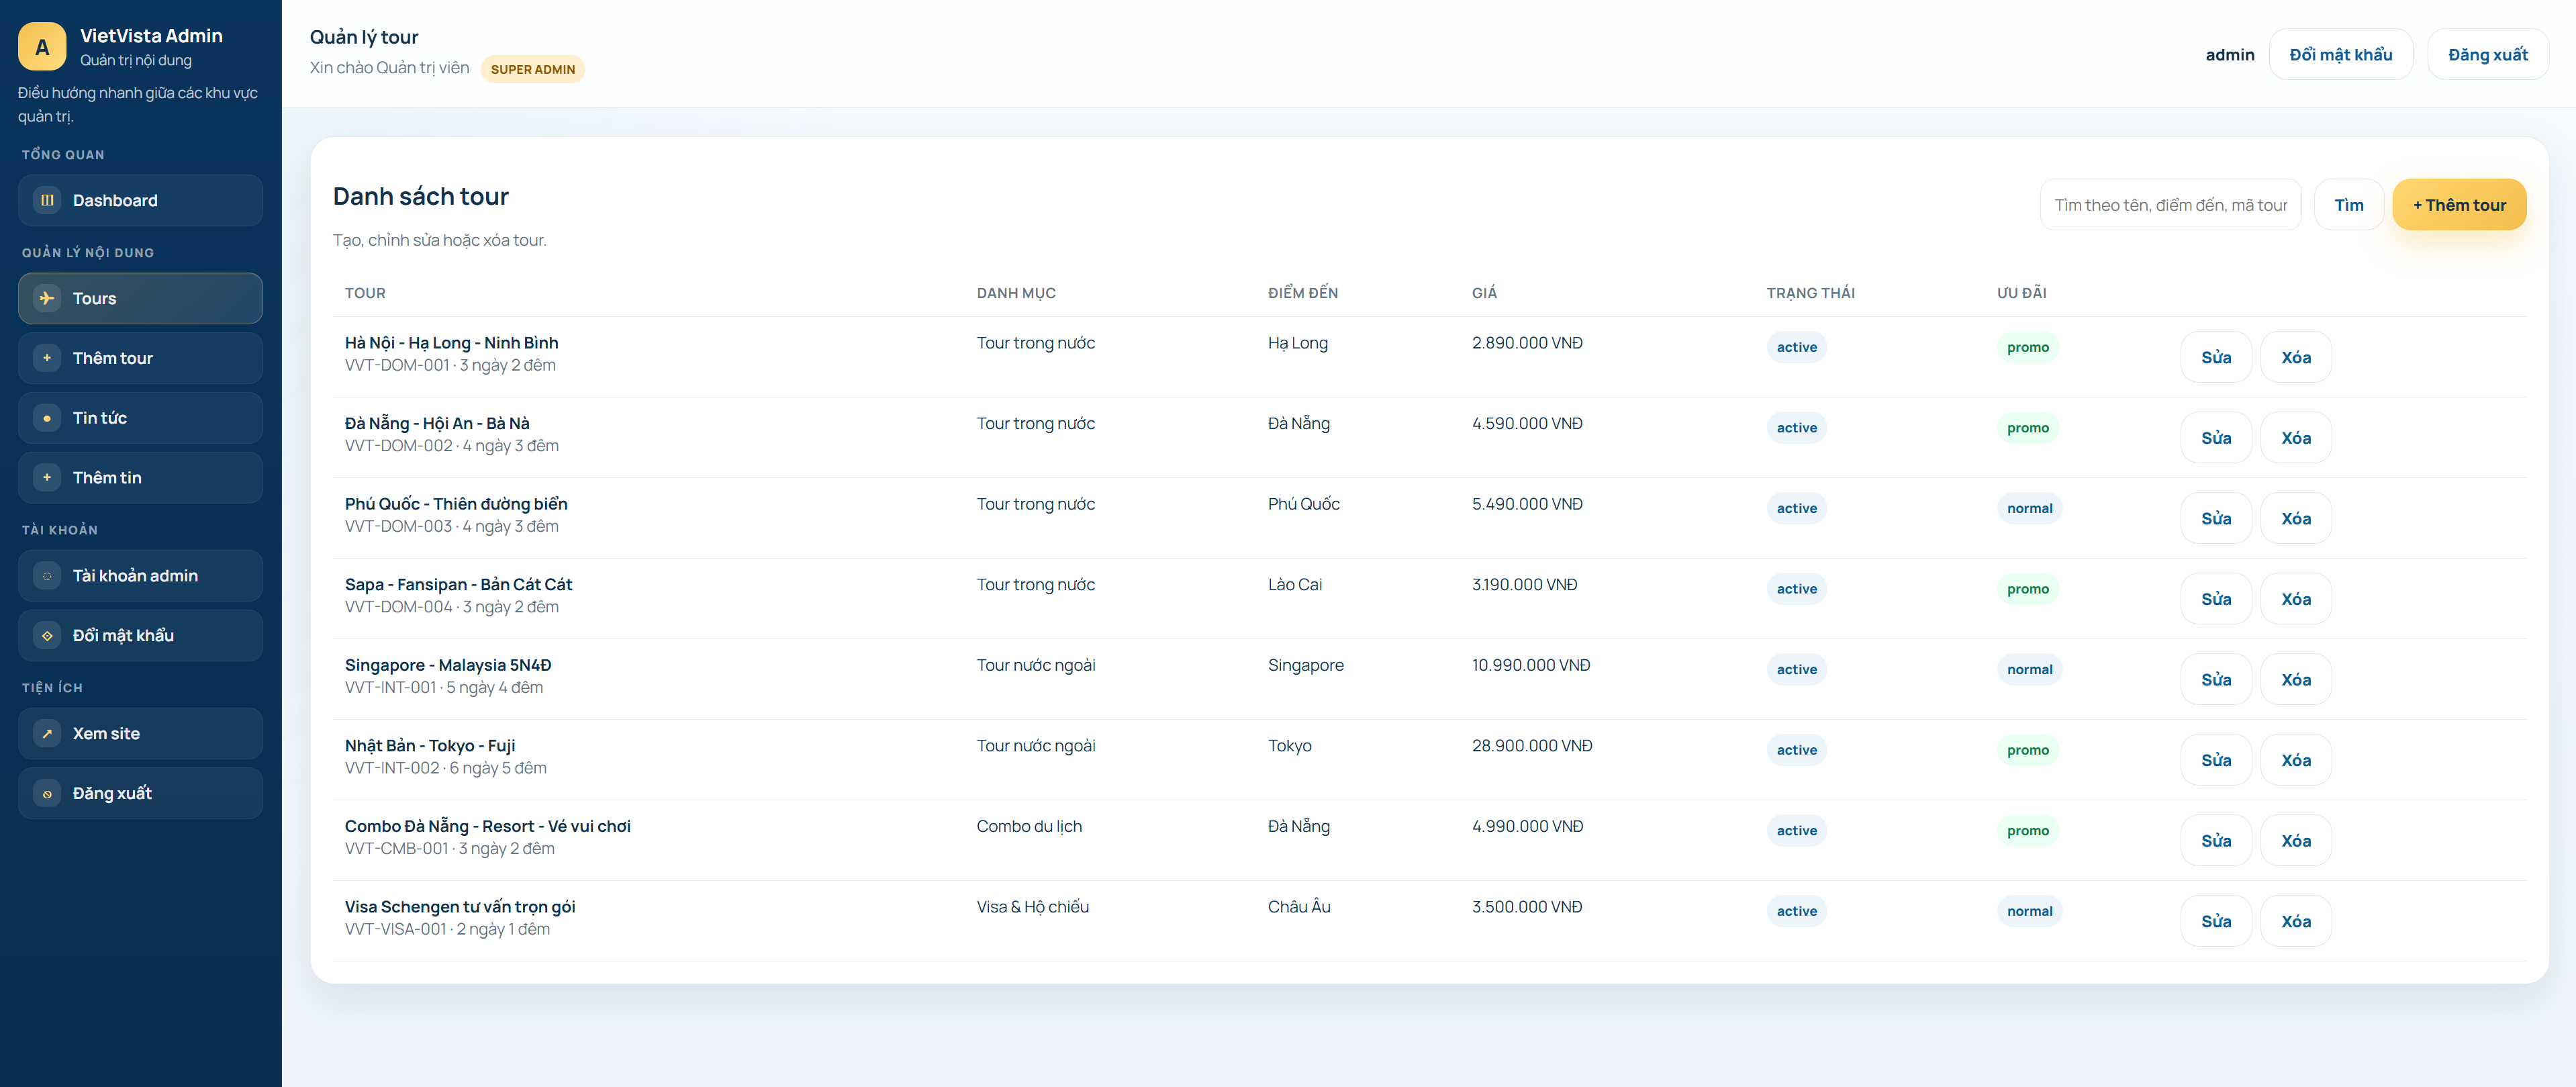Edit the Visa Schengen tư vấn trọn gói row
The width and height of the screenshot is (2576, 1087).
click(x=2216, y=921)
